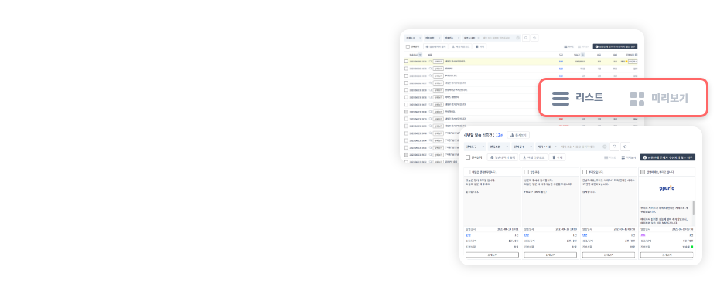The height and width of the screenshot is (290, 727).
Task: Click the print button in preview panel toolbar
Action: tap(503, 157)
